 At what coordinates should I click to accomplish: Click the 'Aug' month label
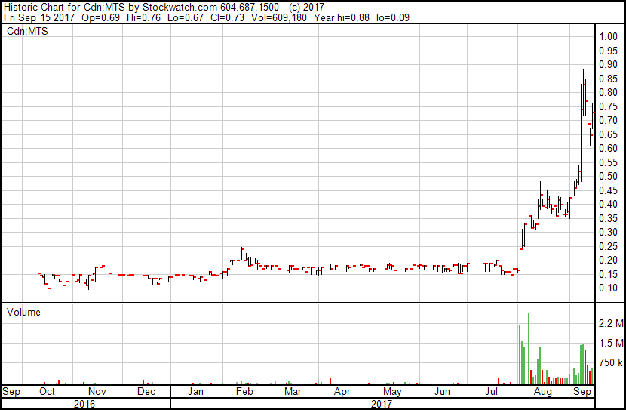tap(543, 392)
